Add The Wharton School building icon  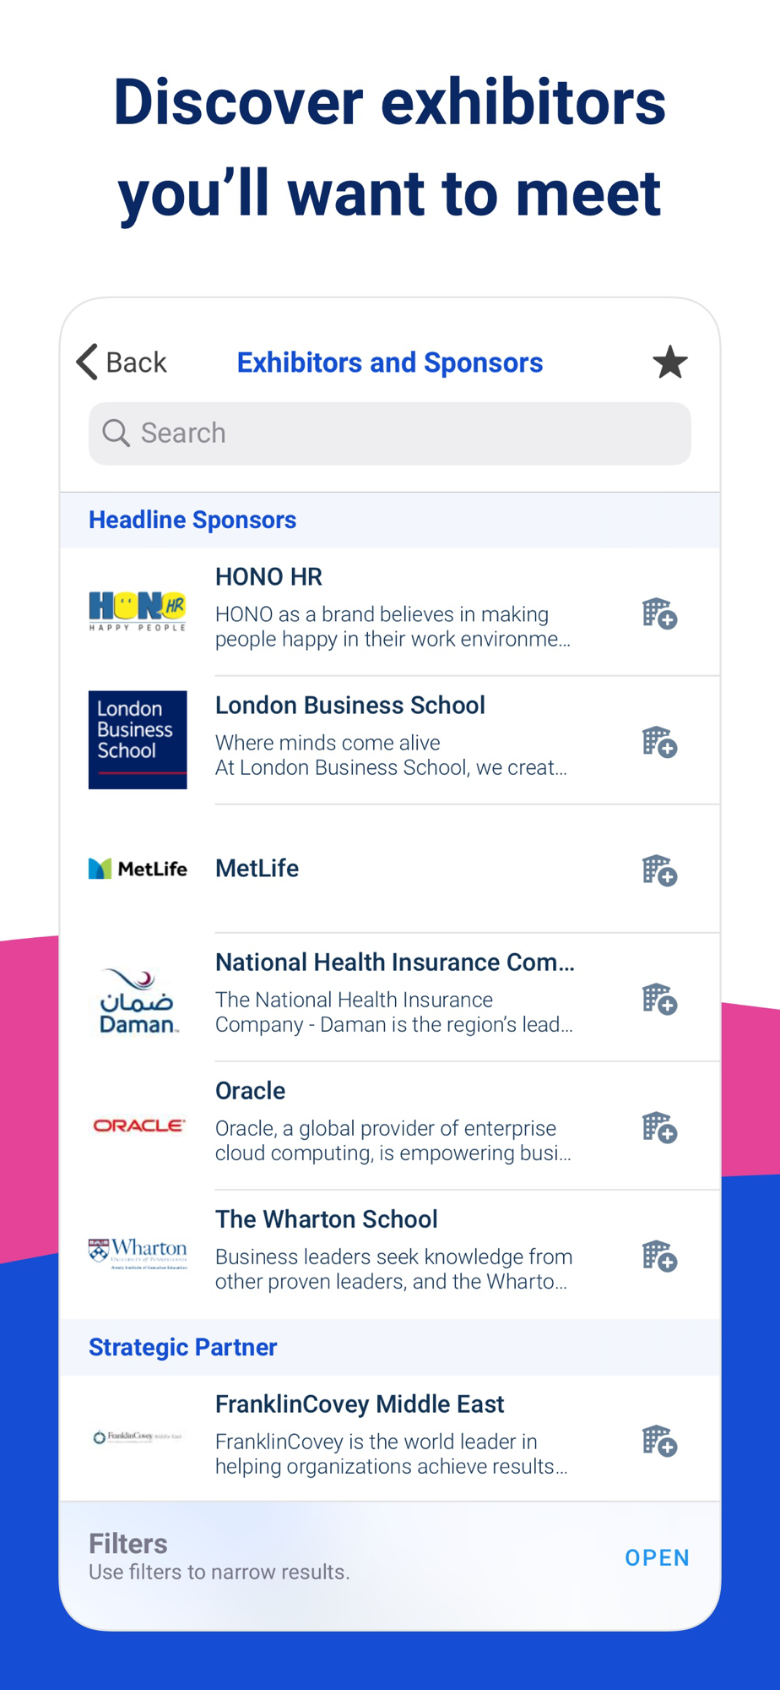point(659,1256)
